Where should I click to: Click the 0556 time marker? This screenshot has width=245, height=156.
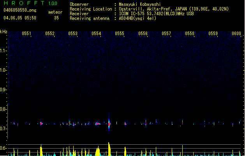coord(143,34)
